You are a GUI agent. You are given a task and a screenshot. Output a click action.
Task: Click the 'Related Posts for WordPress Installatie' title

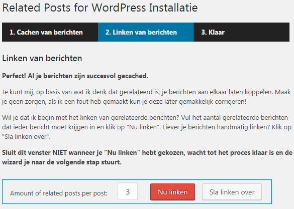coord(100,8)
